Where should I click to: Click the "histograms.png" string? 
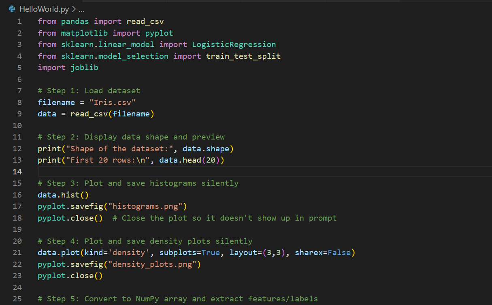[145, 206]
